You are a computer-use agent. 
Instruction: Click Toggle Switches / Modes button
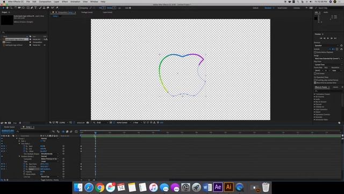point(50,180)
